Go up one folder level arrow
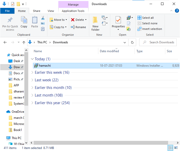 click(24, 42)
